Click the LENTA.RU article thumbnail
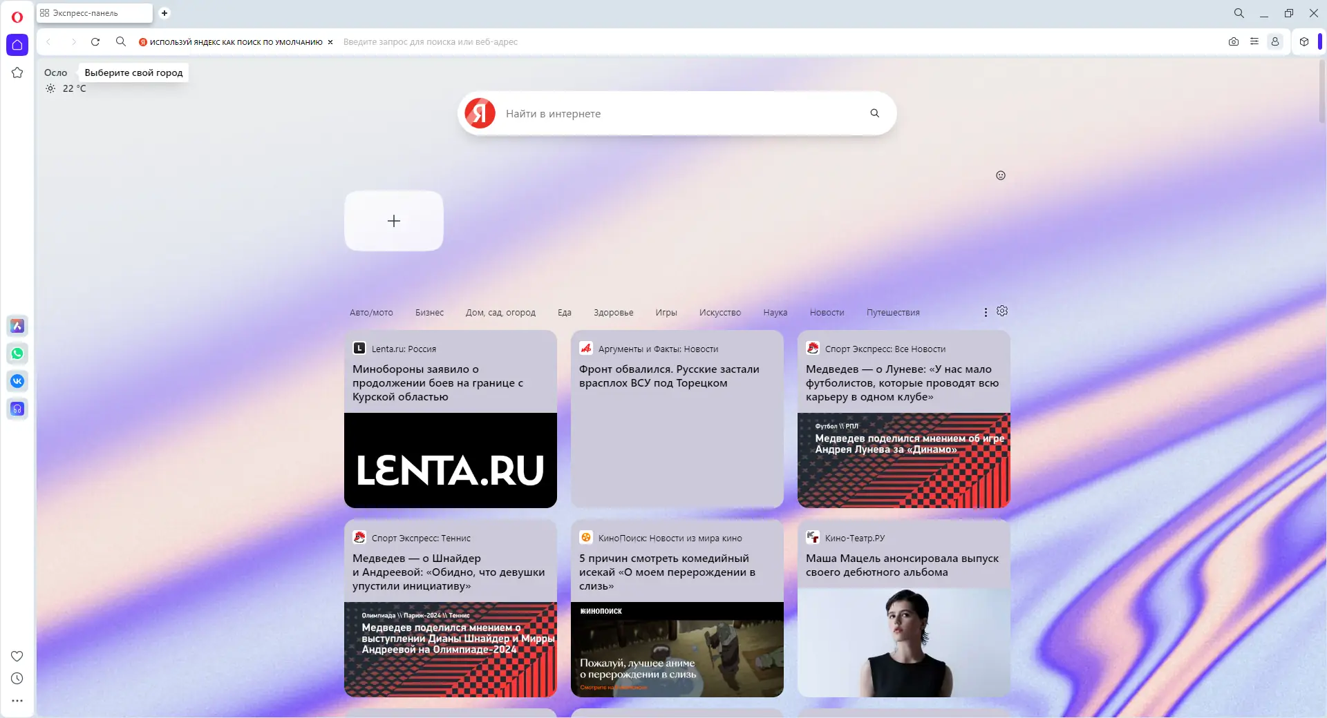Screen dimensions: 1327x718 click(451, 460)
